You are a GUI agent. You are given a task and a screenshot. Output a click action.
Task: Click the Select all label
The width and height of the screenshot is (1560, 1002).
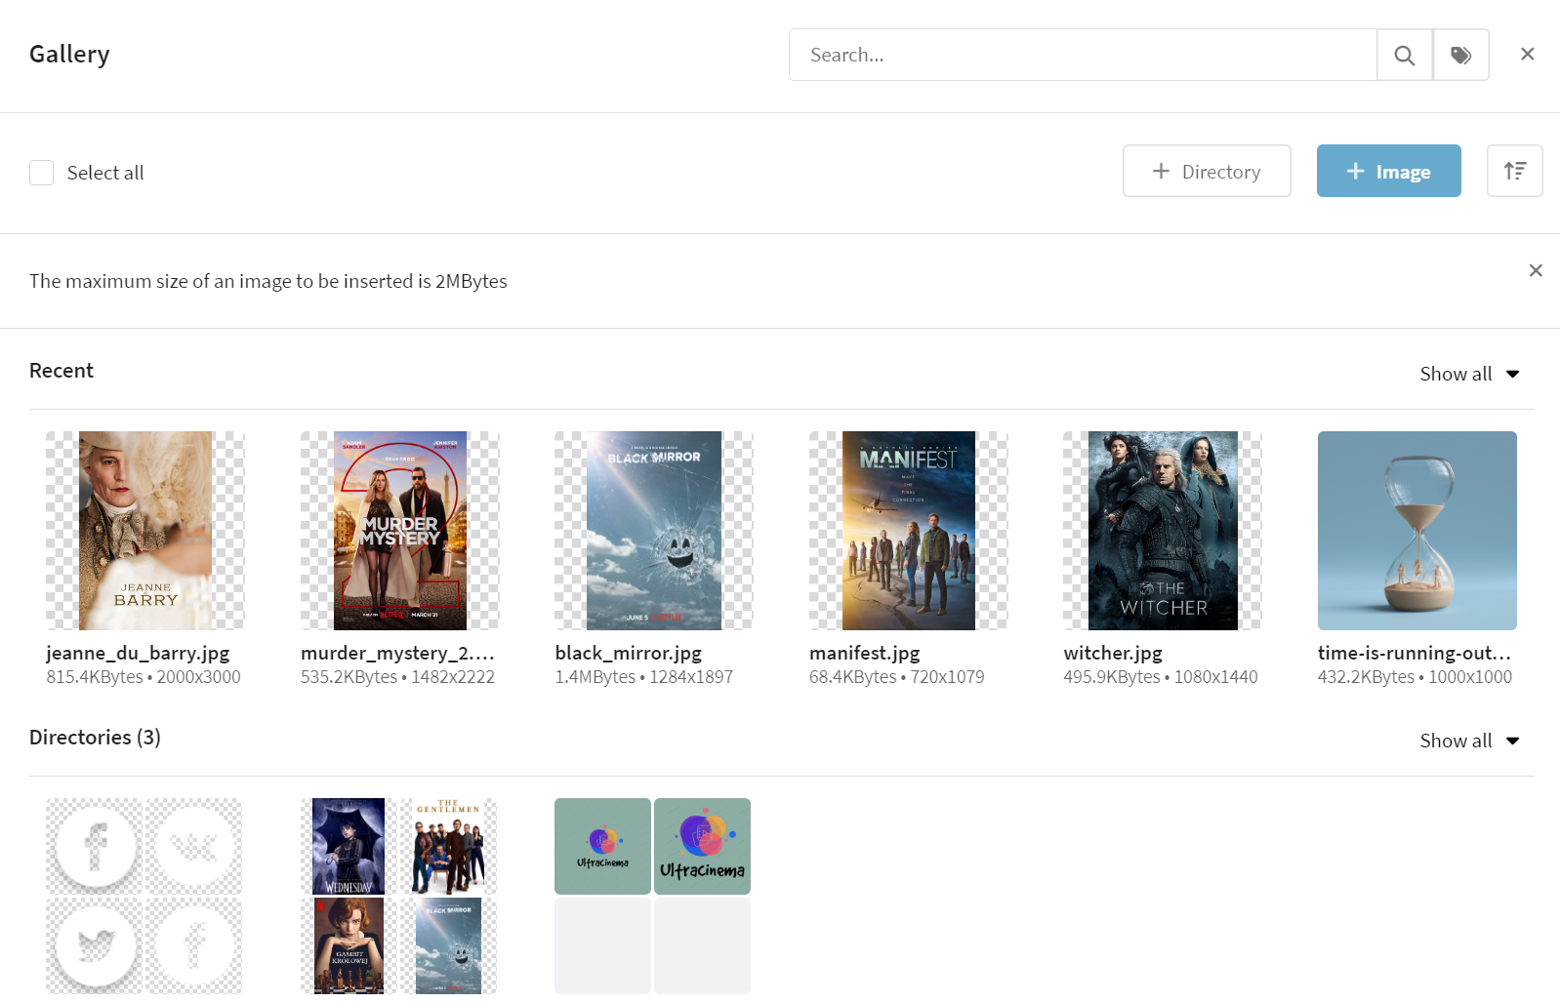tap(105, 173)
